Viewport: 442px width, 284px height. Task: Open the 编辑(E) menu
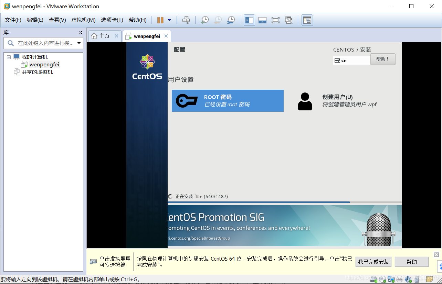pyautogui.click(x=35, y=20)
